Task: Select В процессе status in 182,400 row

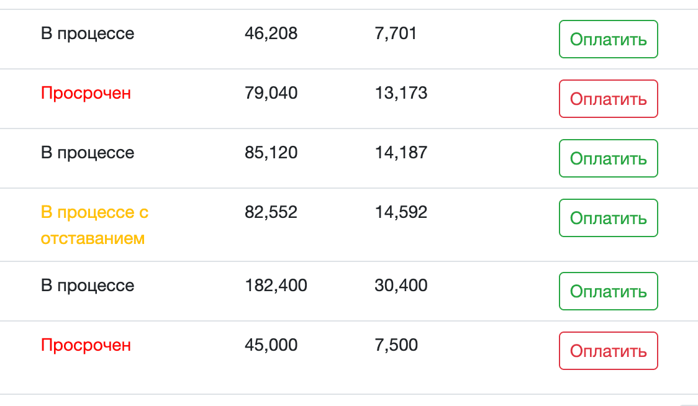Action: point(88,286)
